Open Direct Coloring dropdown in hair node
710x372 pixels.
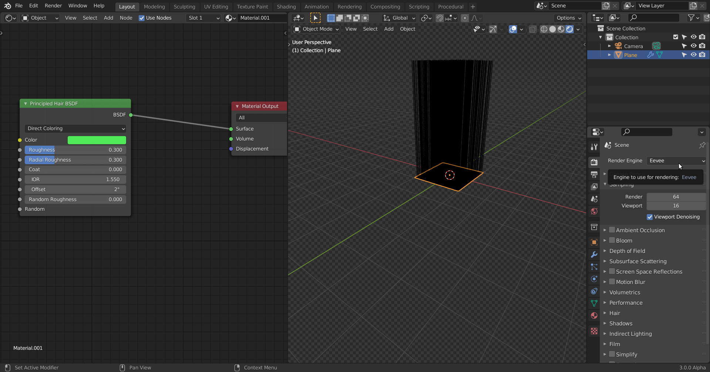(x=75, y=128)
